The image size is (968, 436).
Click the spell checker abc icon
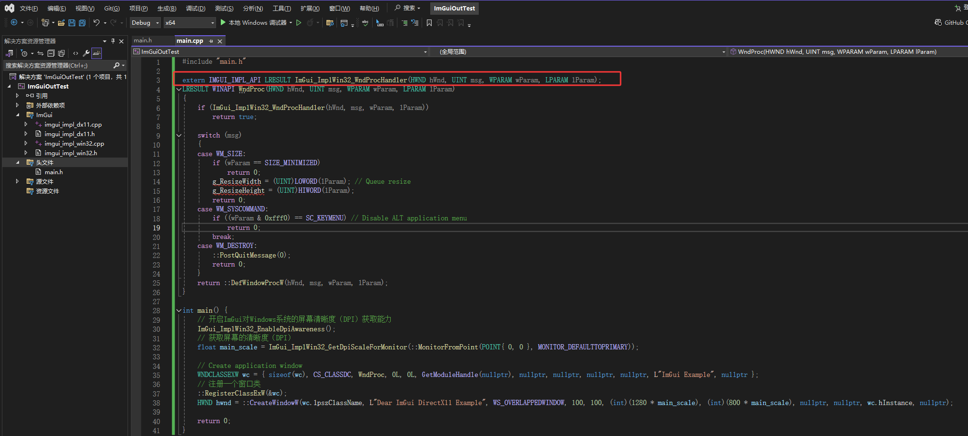pos(365,22)
